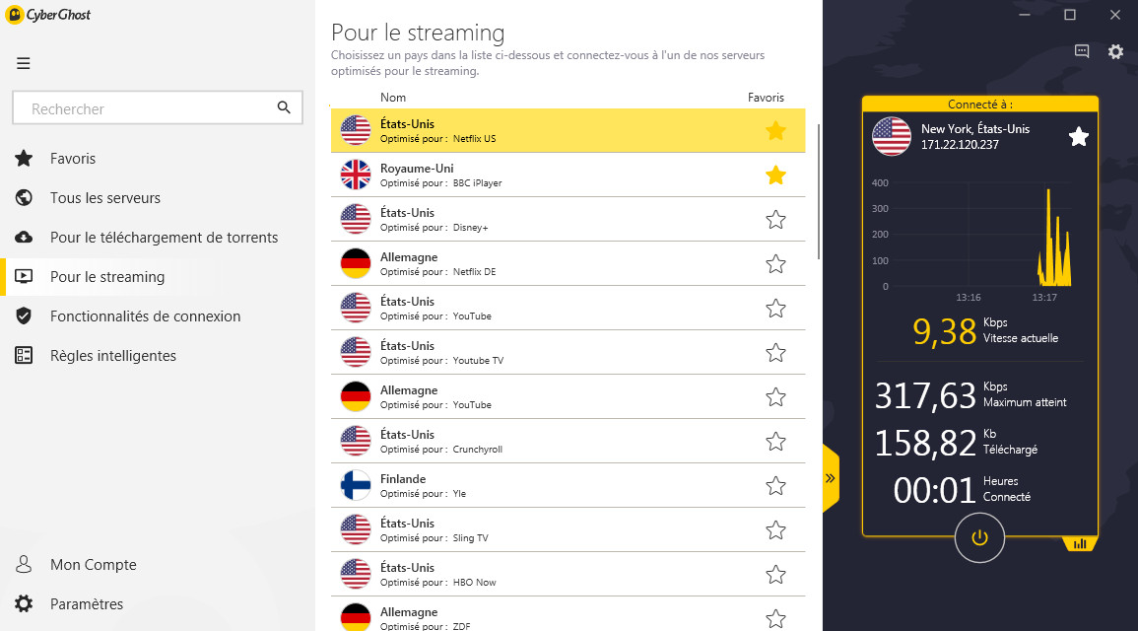Click the UK flag icon
This screenshot has width=1138, height=631.
click(x=356, y=175)
